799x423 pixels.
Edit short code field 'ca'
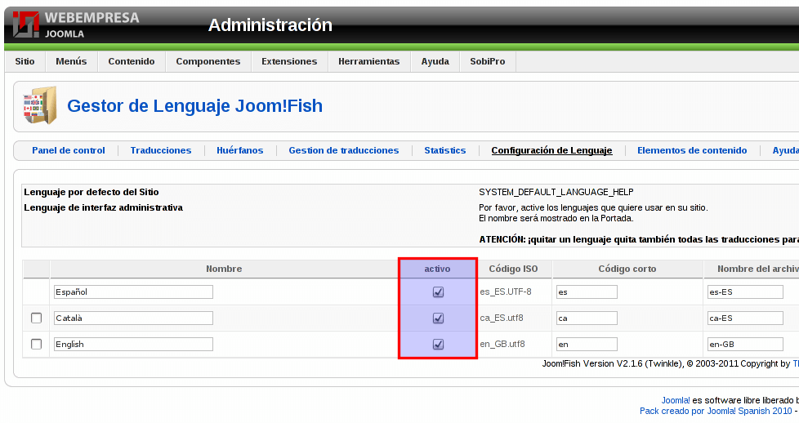[x=587, y=318]
